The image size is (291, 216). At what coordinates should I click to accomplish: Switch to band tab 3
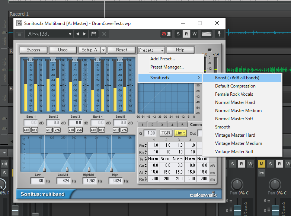pos(162,125)
